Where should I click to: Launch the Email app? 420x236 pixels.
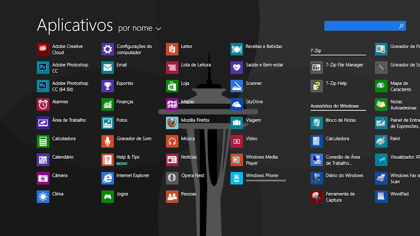pos(107,67)
